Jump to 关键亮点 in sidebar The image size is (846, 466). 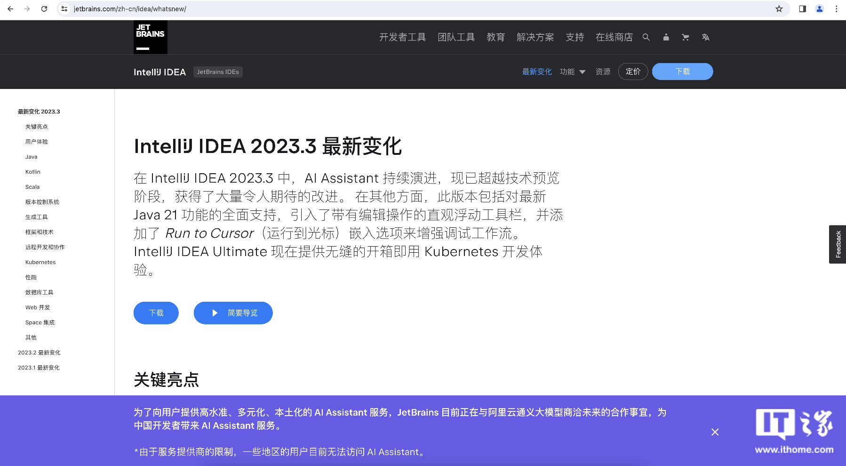tap(37, 127)
